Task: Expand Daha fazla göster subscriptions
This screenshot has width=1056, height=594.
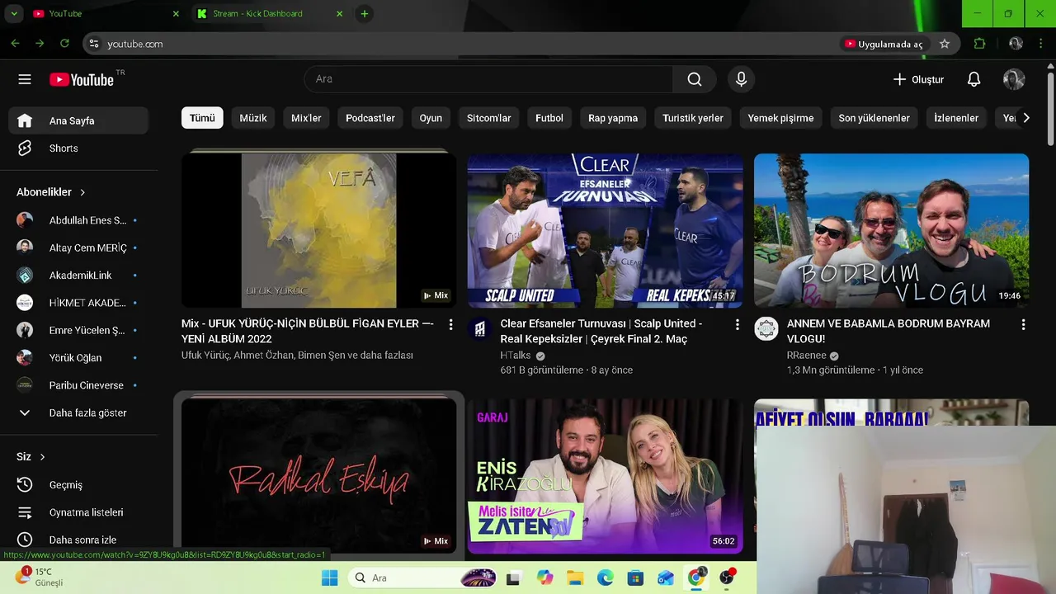Action: [x=78, y=412]
